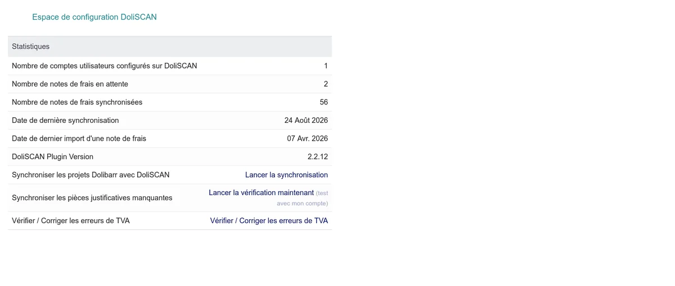The width and height of the screenshot is (675, 286).
Task: Select the label Synchroniser les pièces justificatives manquantes
Action: [x=92, y=198]
